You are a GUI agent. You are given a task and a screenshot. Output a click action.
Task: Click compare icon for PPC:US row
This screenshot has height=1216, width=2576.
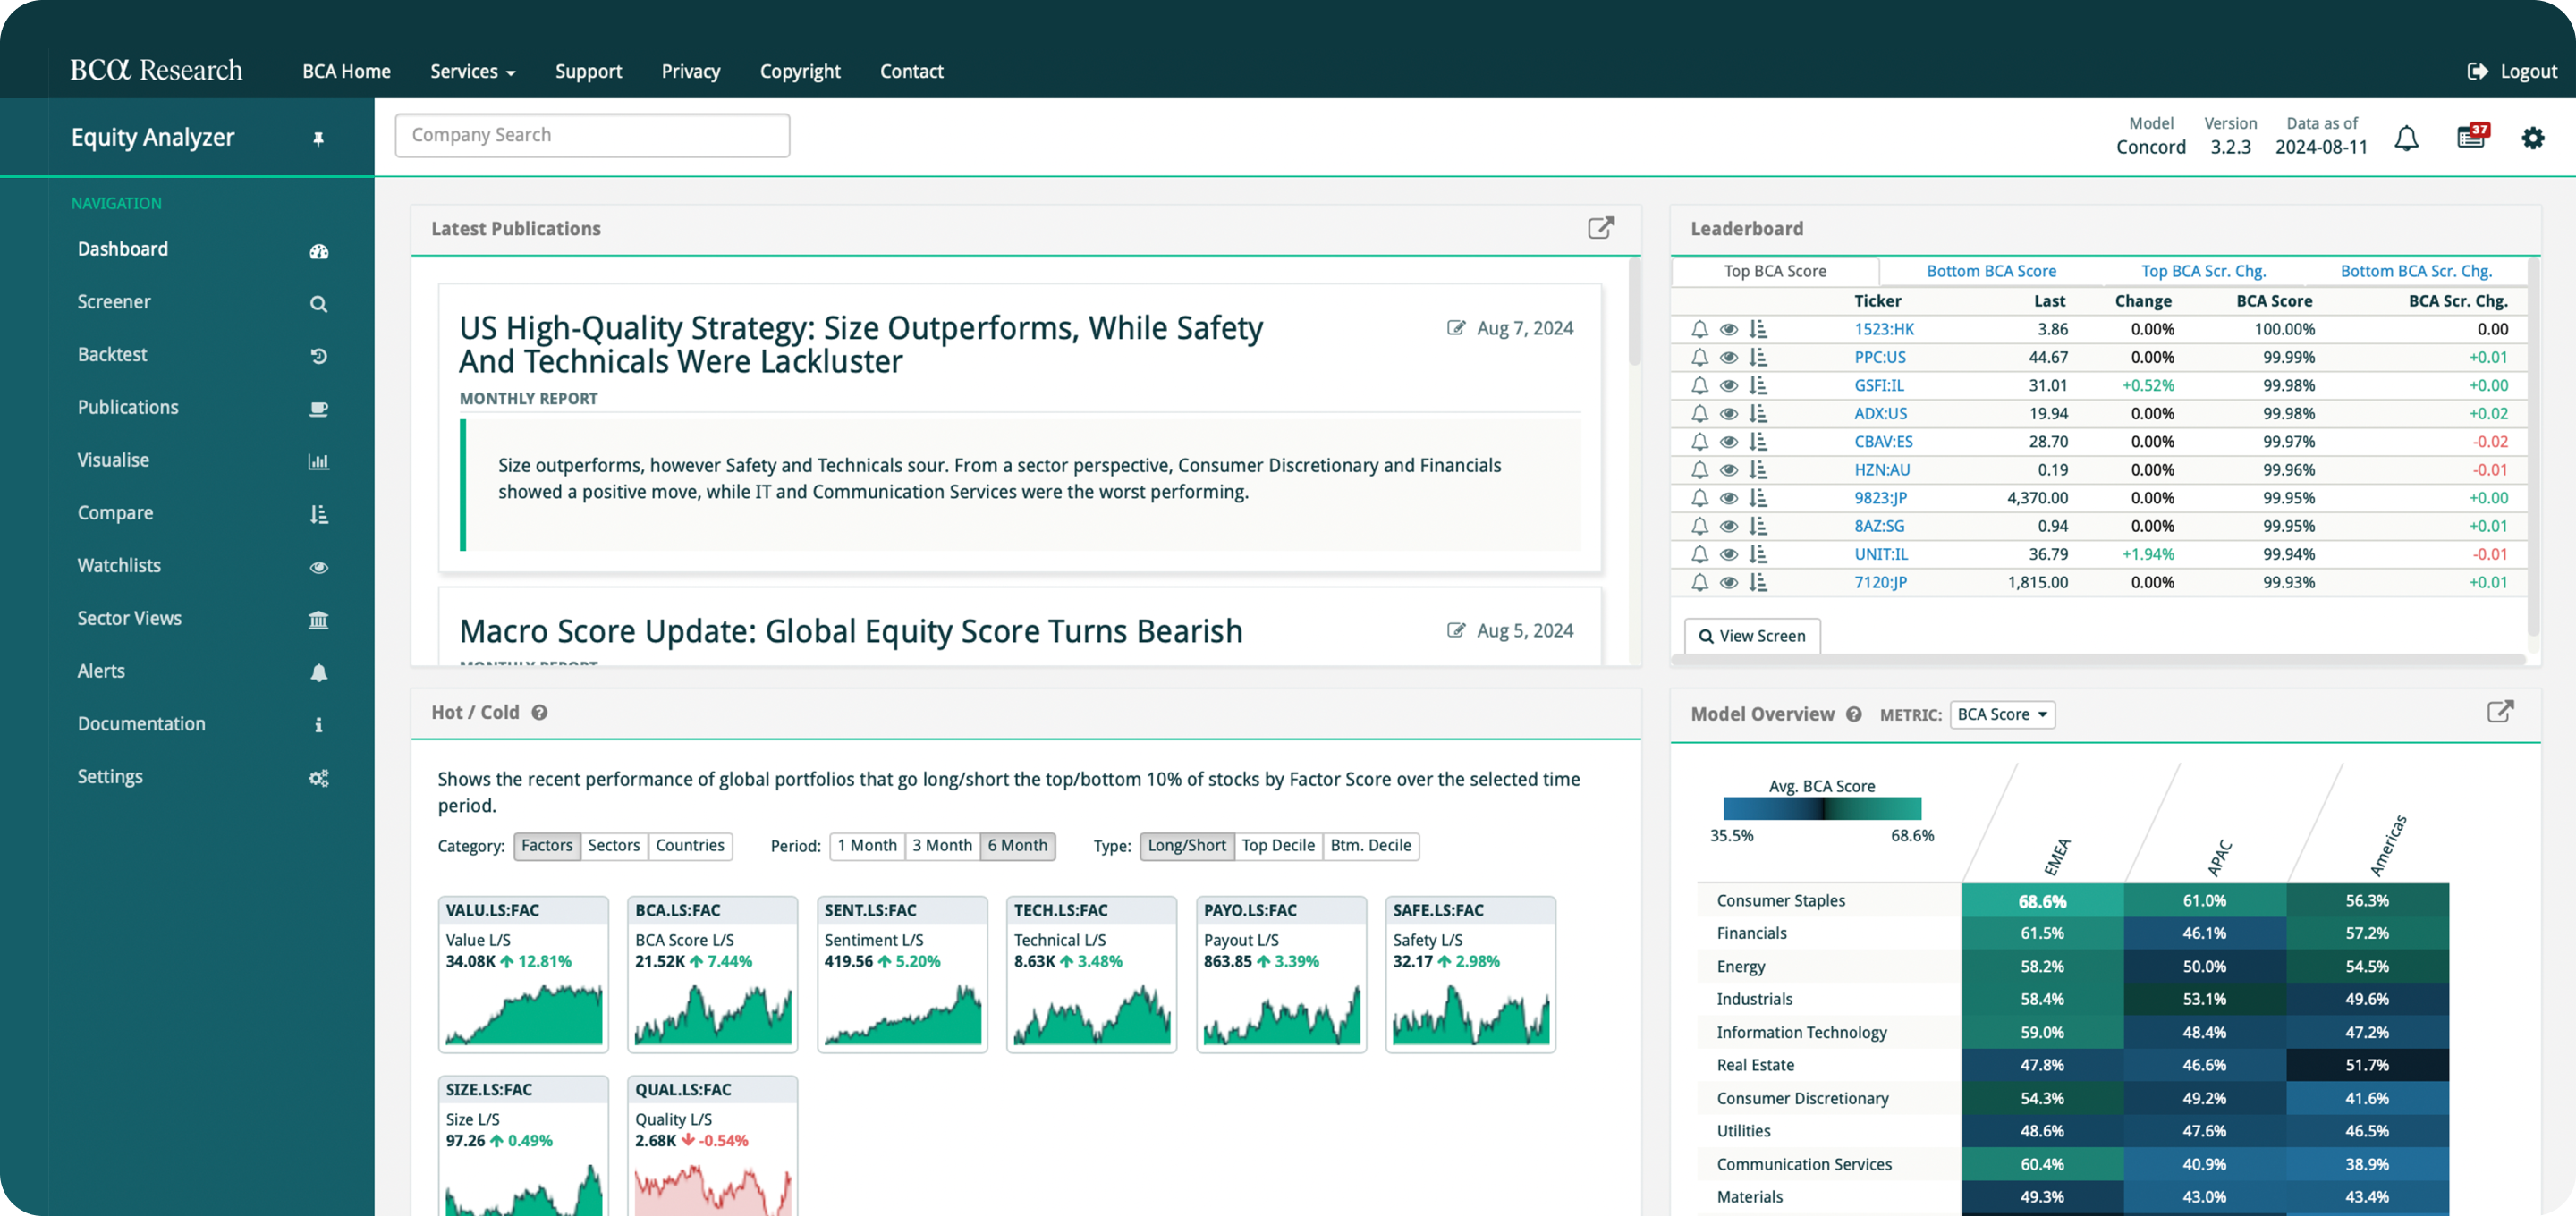(x=1758, y=357)
